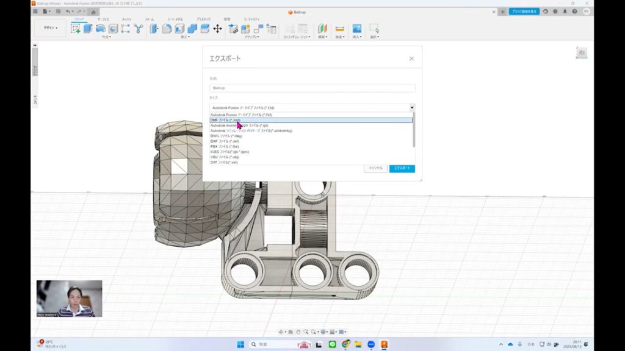The image size is (625, 351).
Task: Open the プラスチック tab
Action: tap(203, 19)
